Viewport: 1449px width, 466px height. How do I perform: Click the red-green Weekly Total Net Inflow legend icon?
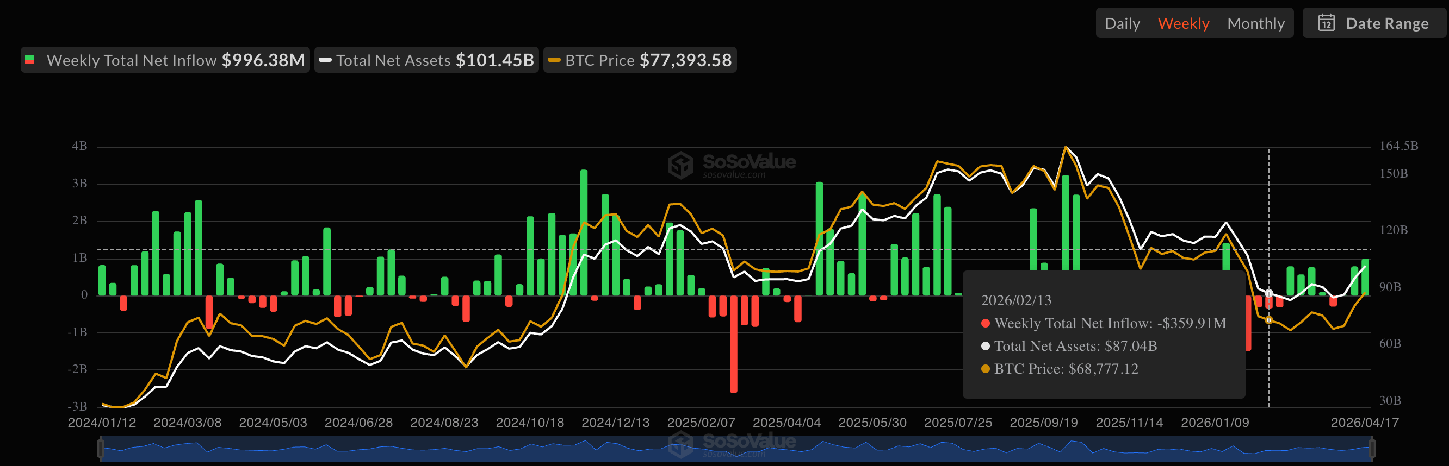30,60
